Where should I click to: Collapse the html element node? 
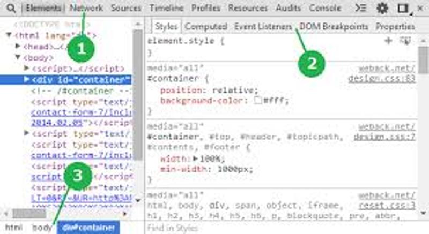click(9, 35)
